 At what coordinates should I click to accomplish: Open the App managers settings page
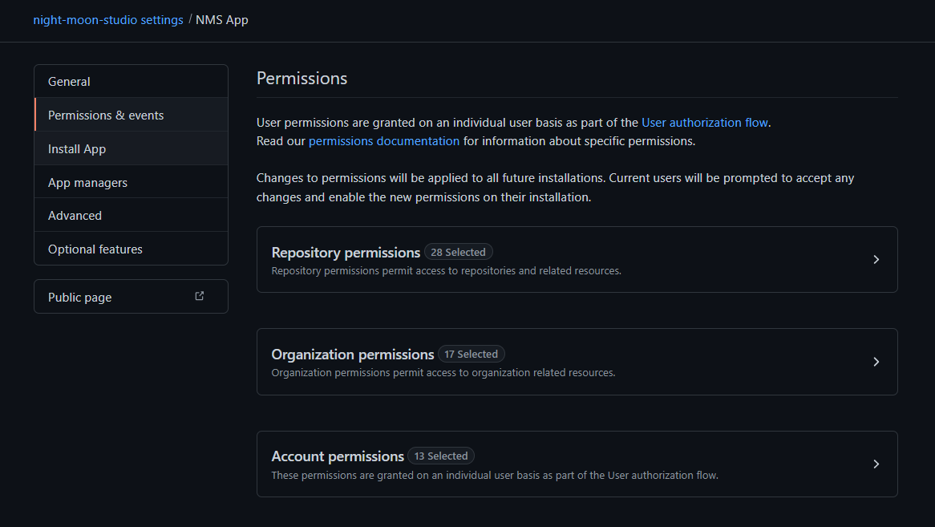[x=86, y=182]
